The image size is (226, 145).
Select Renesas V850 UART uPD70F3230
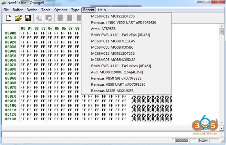127,84
